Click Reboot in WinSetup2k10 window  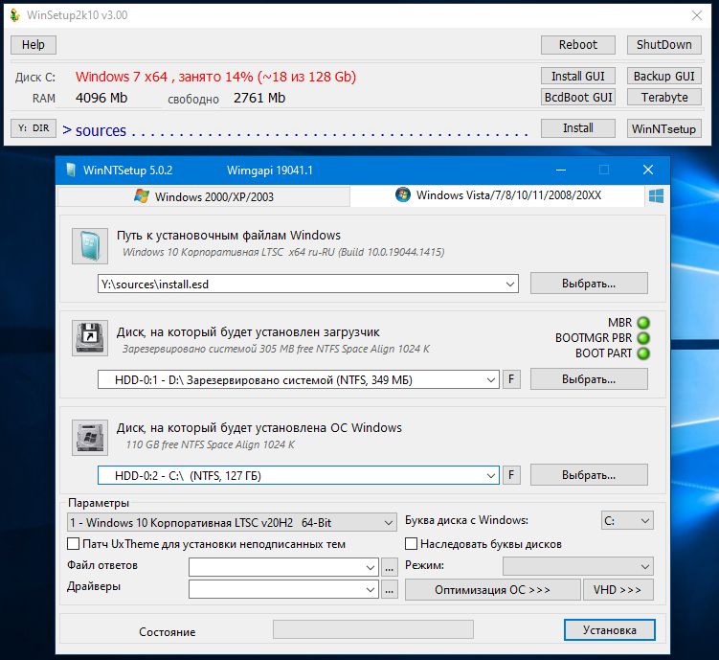tap(577, 45)
